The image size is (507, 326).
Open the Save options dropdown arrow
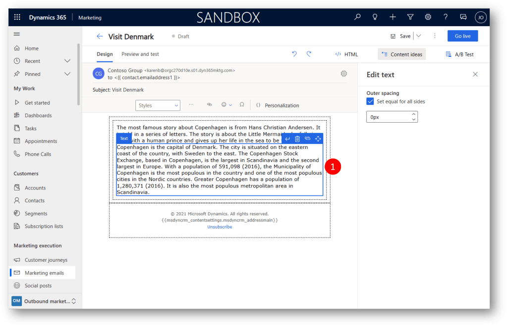click(x=419, y=36)
